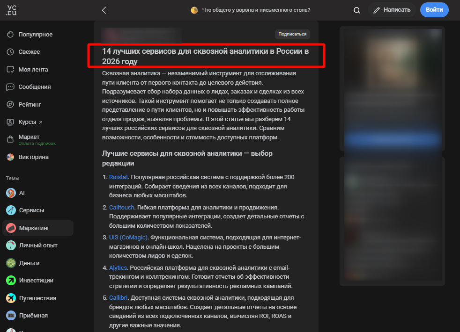
Task: Click the Темы sidebar section label
Action: click(13, 178)
